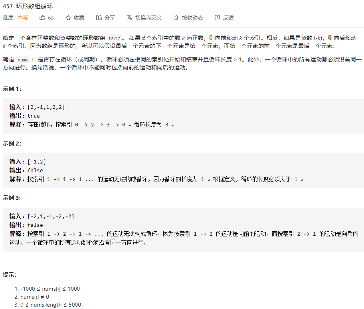Click the title 457. 环形数组循环
364x309 pixels.
(x=28, y=6)
